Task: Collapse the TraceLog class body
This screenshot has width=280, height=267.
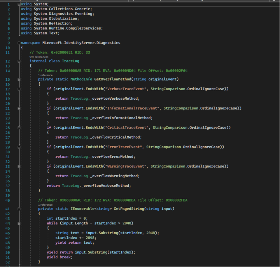Action: point(19,61)
